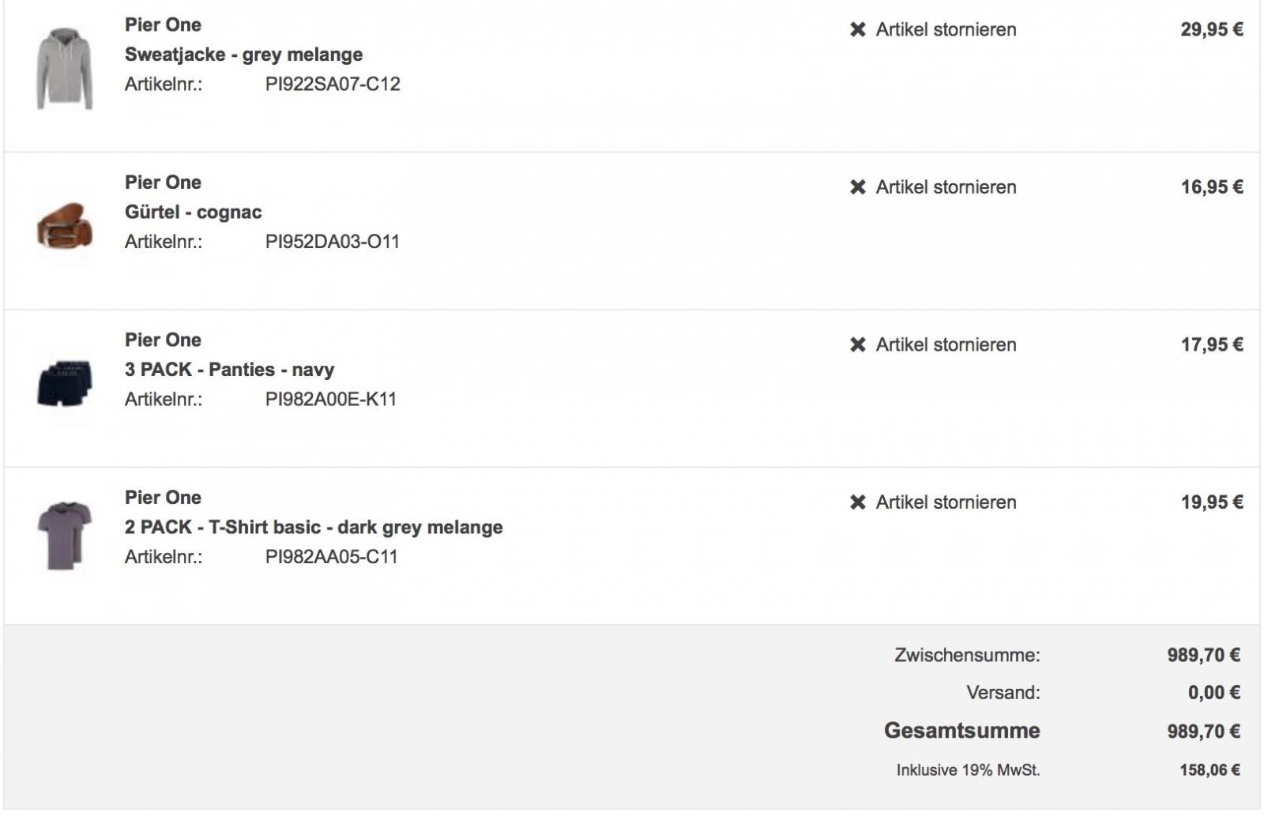Click the cognac belt product image
Image resolution: width=1264 pixels, height=816 pixels.
coord(65,225)
